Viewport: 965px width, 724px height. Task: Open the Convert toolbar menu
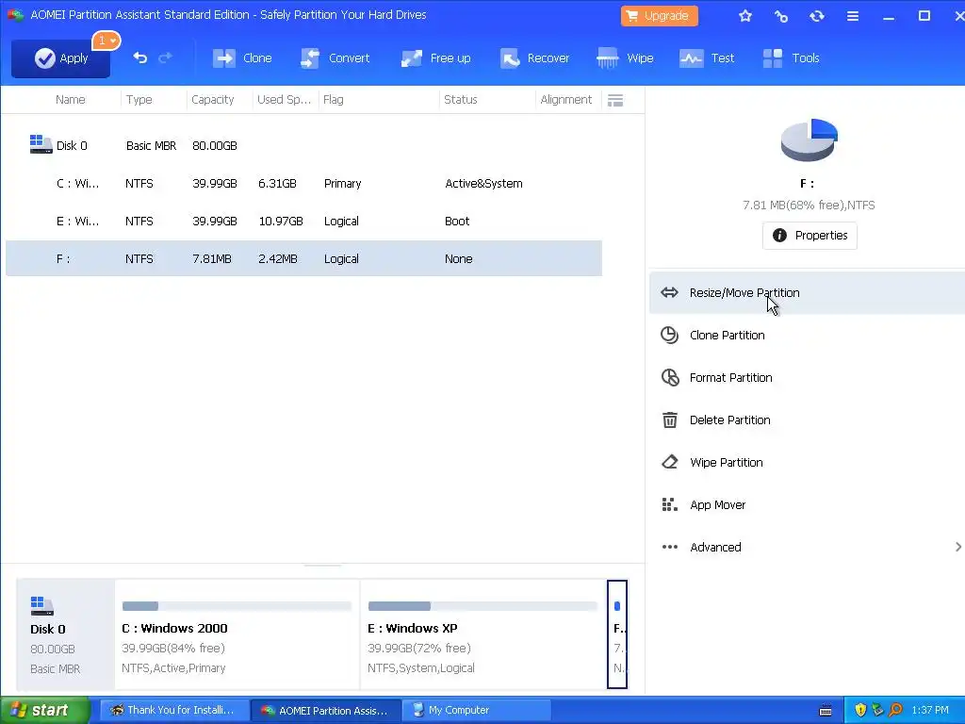pyautogui.click(x=335, y=58)
